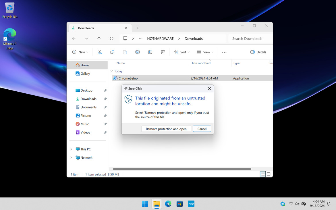
Task: Unpin Music from quick access
Action: [105, 124]
